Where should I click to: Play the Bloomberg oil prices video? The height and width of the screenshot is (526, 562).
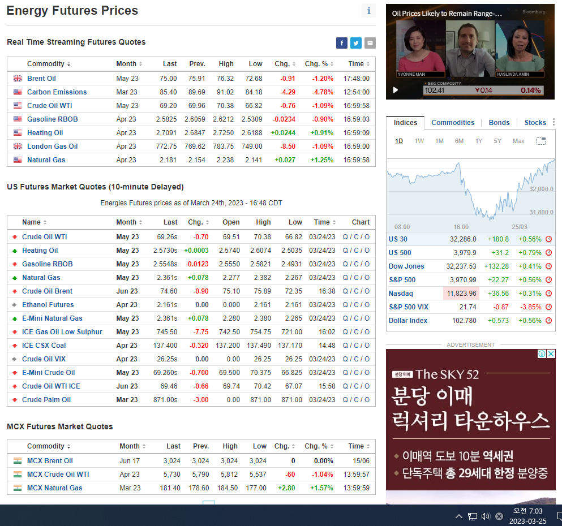(x=396, y=90)
